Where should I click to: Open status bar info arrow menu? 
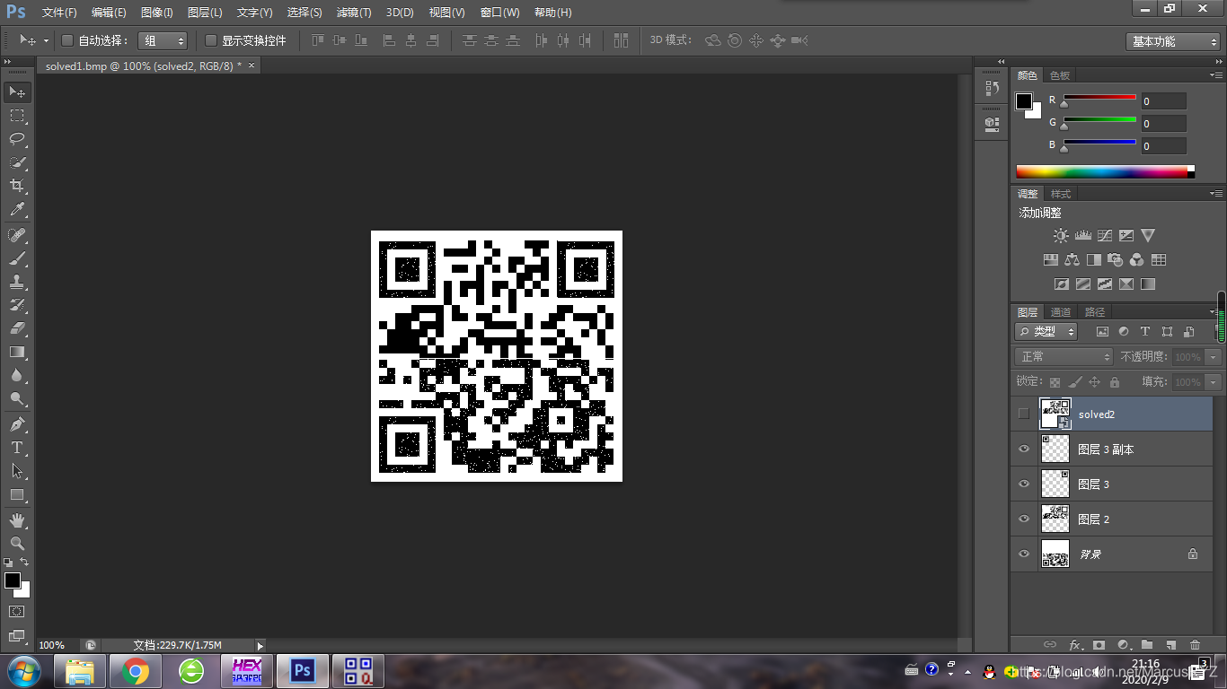coord(260,645)
